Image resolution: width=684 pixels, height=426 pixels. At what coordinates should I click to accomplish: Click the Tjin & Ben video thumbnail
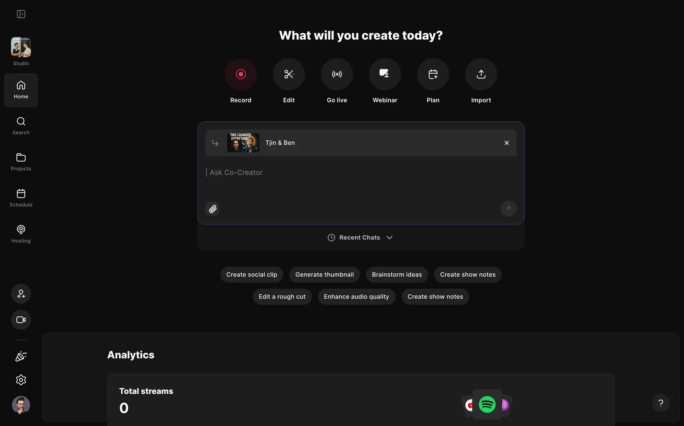pos(243,143)
